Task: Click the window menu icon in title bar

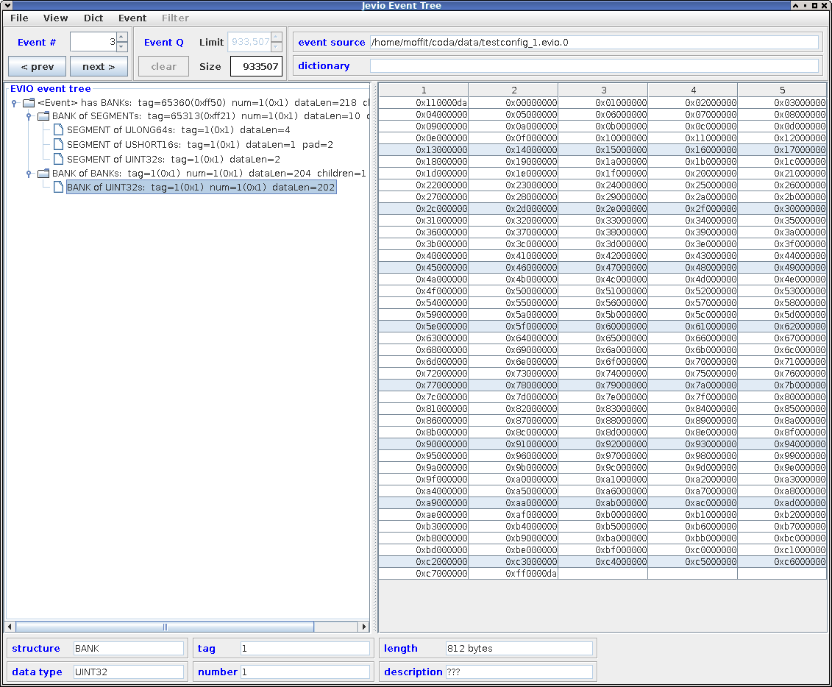Action: point(8,6)
